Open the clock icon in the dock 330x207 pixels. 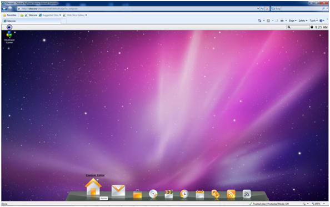184,194
